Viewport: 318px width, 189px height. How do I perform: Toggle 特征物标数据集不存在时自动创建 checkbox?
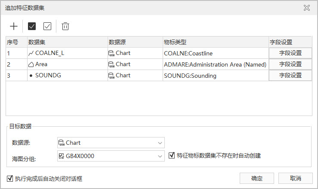[172, 155]
